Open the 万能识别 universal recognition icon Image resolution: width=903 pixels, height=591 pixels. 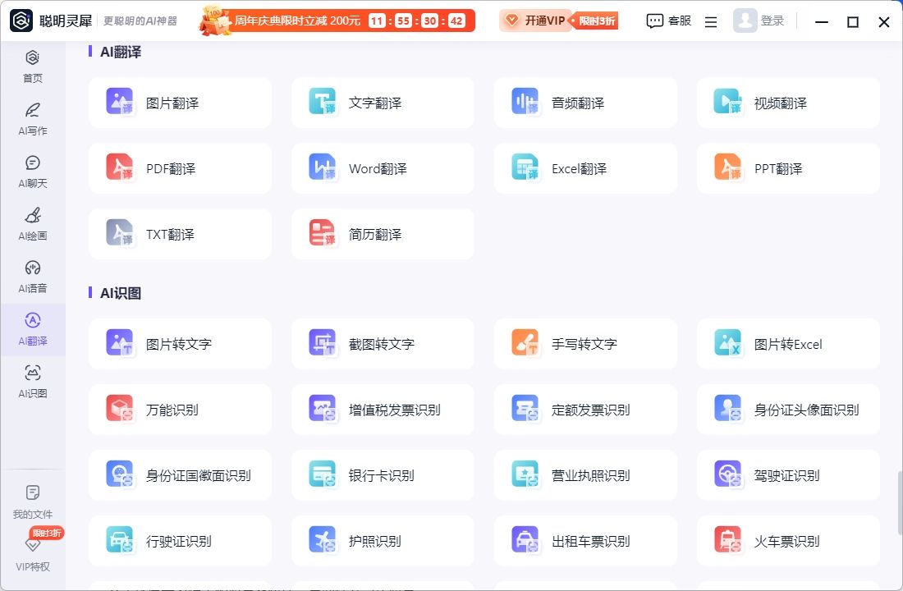pos(120,409)
